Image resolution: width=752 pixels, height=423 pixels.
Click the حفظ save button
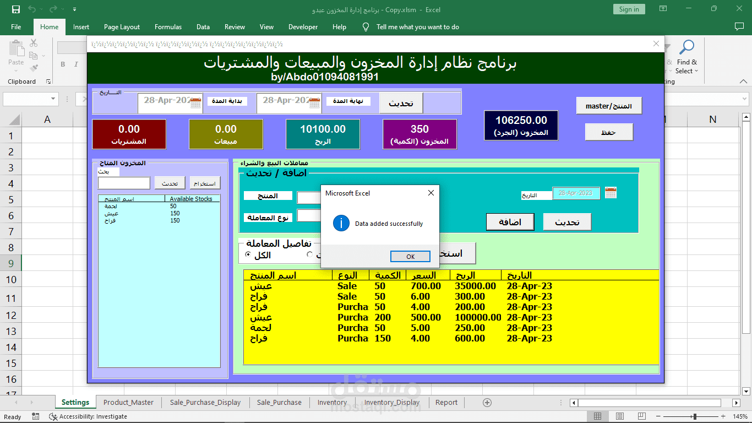[609, 132]
